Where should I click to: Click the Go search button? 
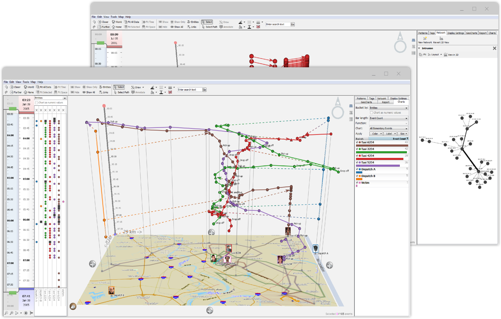(x=204, y=89)
